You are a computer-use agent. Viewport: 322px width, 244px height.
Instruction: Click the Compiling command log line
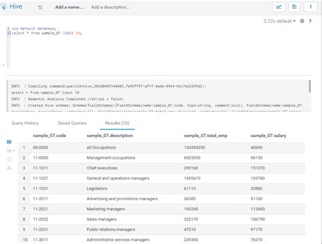click(x=109, y=86)
